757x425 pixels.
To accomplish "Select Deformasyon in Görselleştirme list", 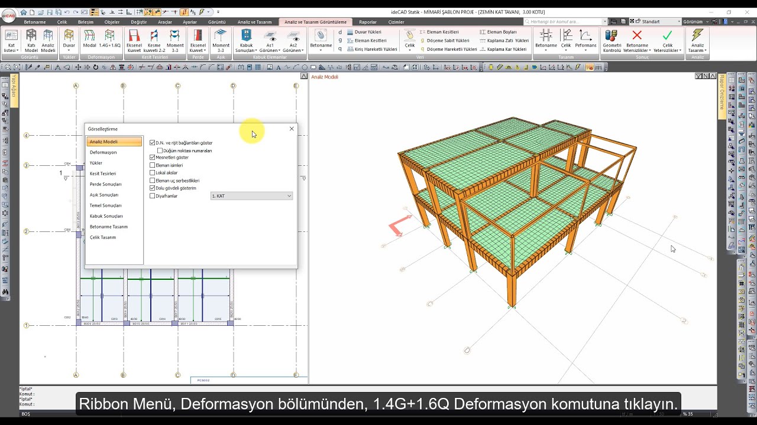I will pyautogui.click(x=114, y=152).
